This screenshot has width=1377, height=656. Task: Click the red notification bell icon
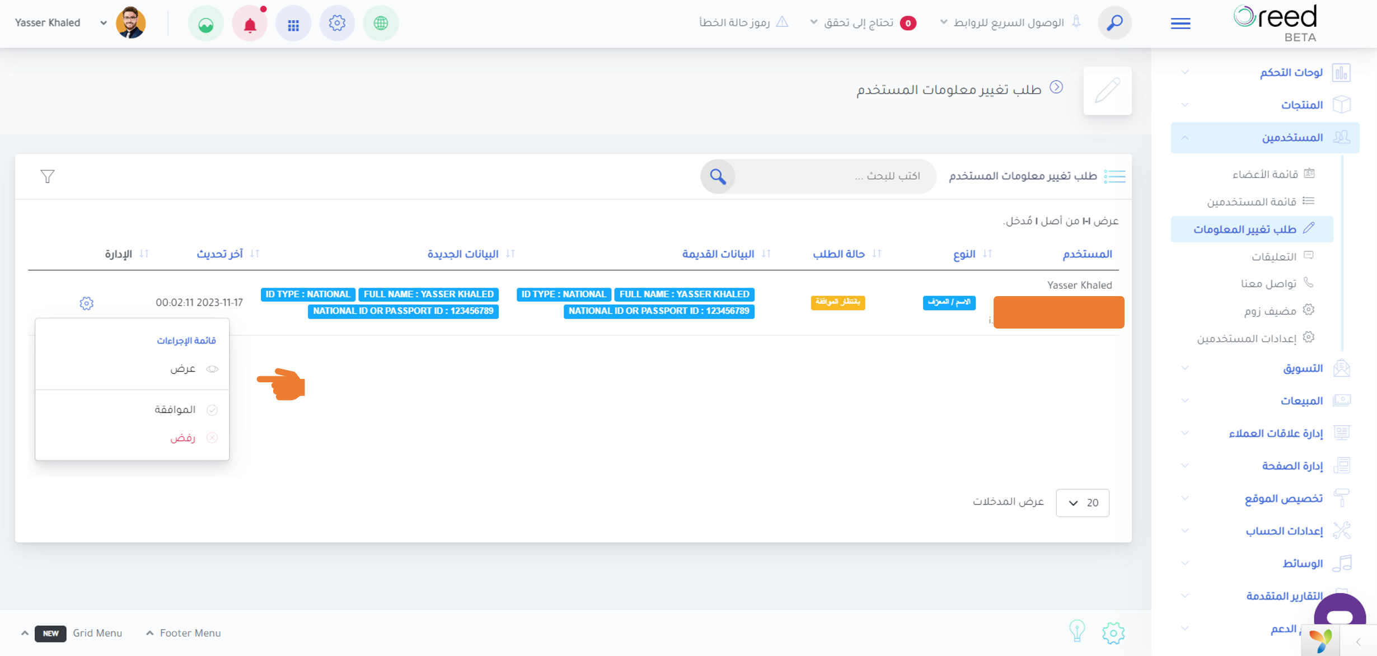(x=250, y=24)
